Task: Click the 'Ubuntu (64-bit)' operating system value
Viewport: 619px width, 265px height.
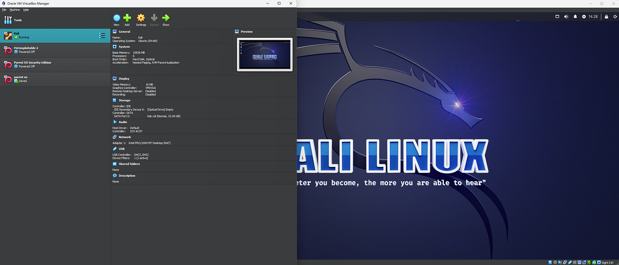Action: (148, 41)
